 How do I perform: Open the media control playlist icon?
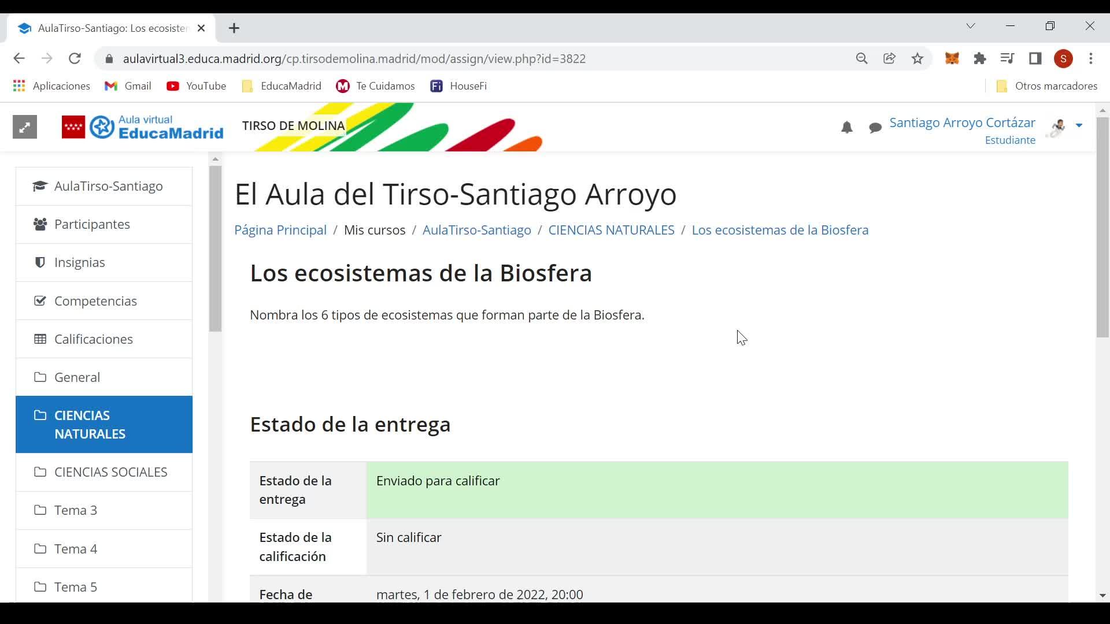[1007, 58]
